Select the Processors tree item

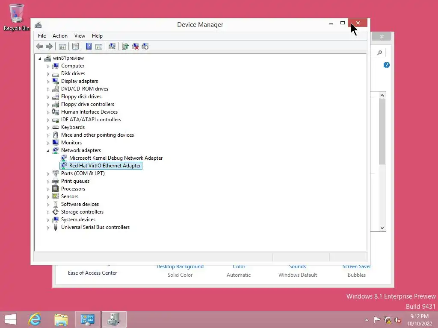click(x=73, y=188)
